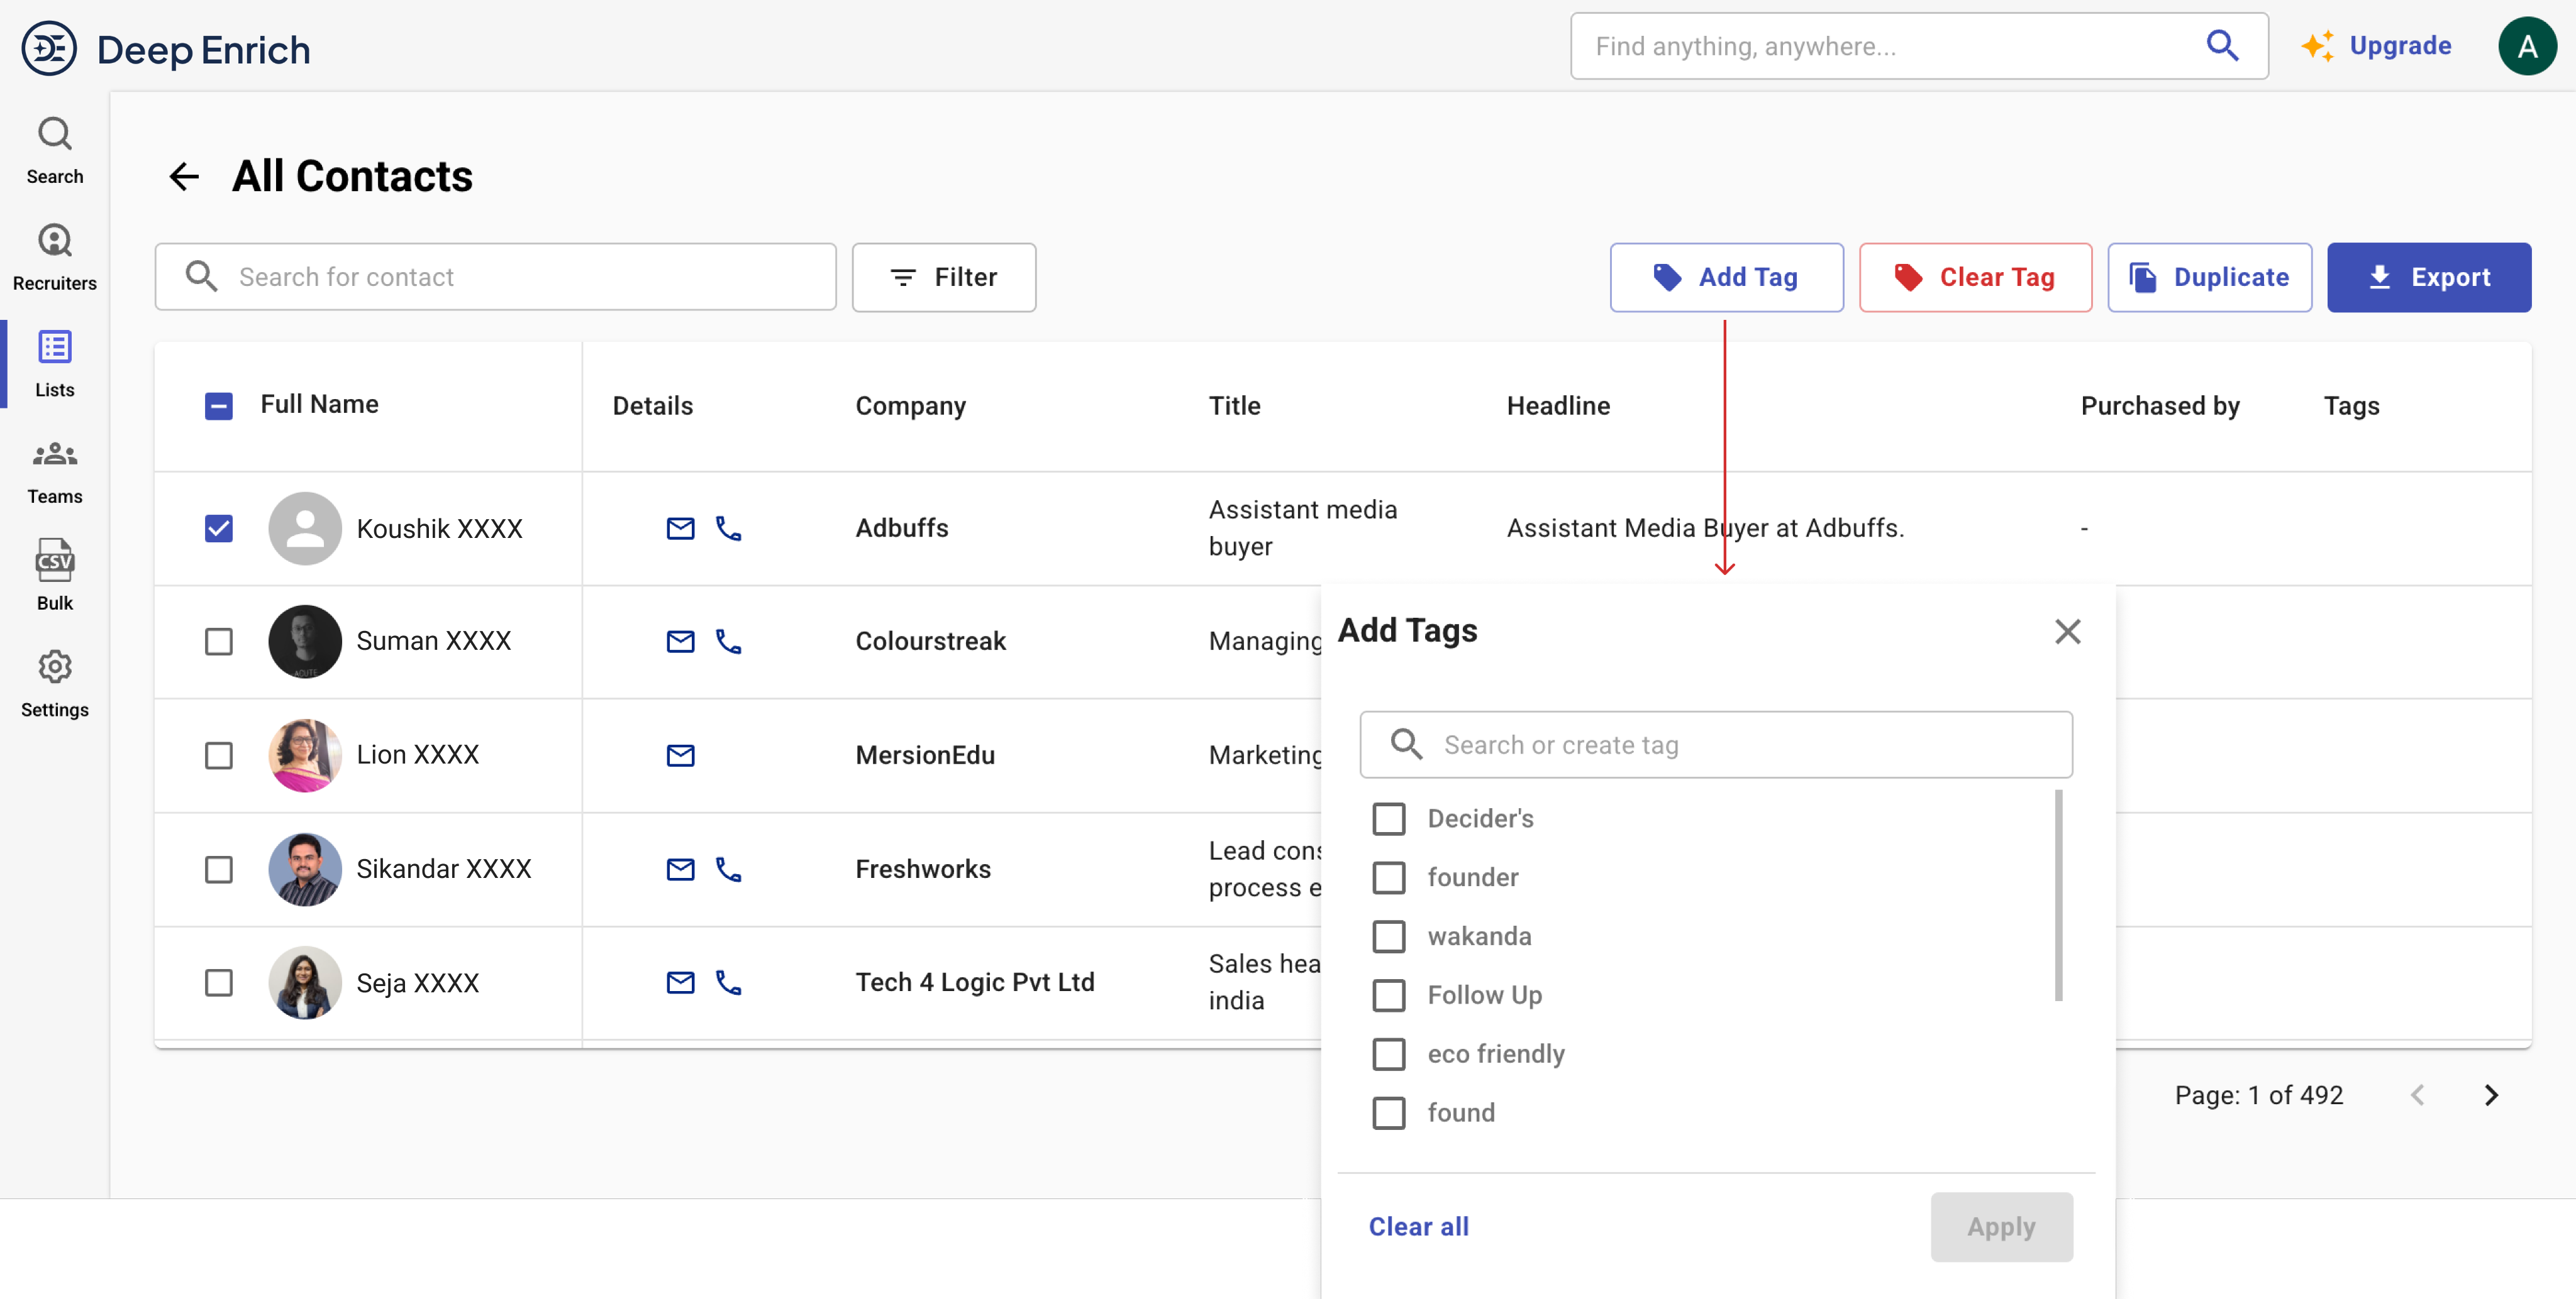Image resolution: width=2576 pixels, height=1299 pixels.
Task: Uncheck the Koushik XXXX row checkbox
Action: pos(218,529)
